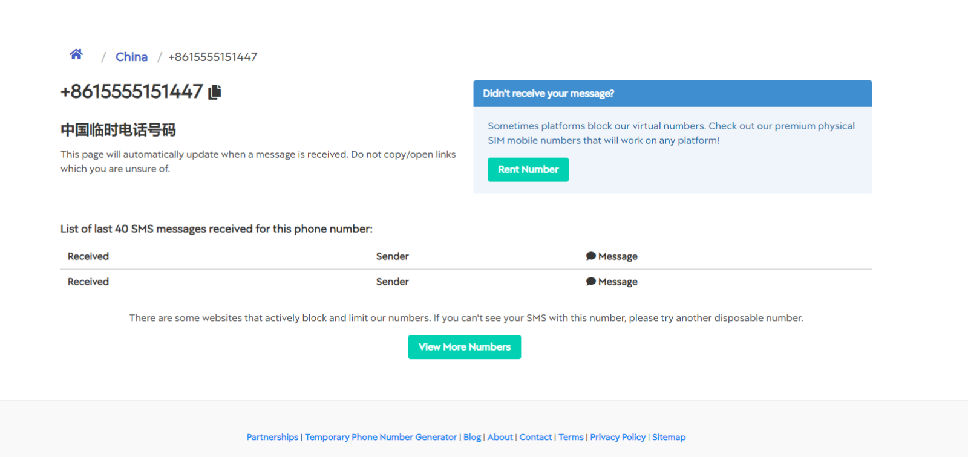This screenshot has height=457, width=968.
Task: Click the Message column header text
Action: tap(618, 256)
